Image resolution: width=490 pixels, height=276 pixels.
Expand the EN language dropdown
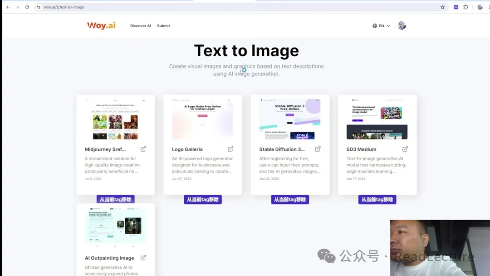coord(381,26)
